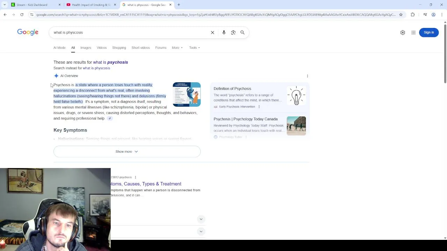Click the magnifier search button
Image resolution: width=447 pixels, height=251 pixels.
pyautogui.click(x=242, y=32)
